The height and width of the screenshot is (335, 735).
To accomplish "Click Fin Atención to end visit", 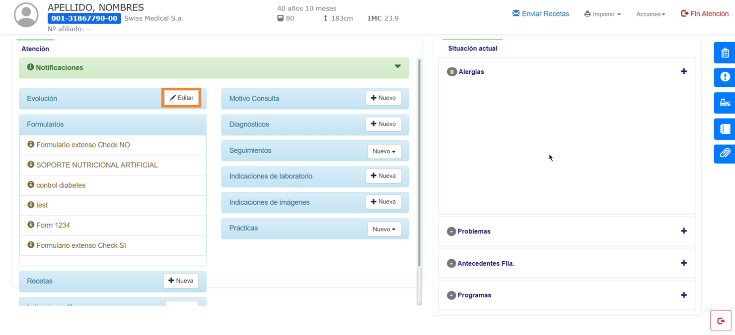I will coord(705,14).
